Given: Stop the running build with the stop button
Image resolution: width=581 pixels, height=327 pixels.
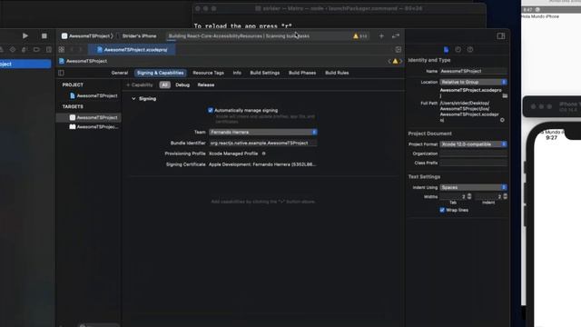Looking at the screenshot, I should click(44, 36).
